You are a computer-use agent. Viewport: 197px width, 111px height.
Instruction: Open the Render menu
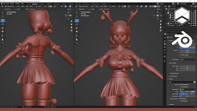tap(12, 4)
